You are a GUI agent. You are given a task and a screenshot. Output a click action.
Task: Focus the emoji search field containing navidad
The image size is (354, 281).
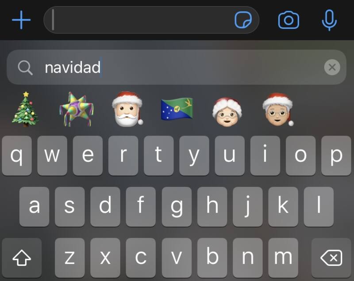tap(177, 67)
